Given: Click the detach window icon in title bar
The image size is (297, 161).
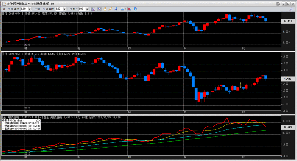Looking at the screenshot, I should click(278, 3).
